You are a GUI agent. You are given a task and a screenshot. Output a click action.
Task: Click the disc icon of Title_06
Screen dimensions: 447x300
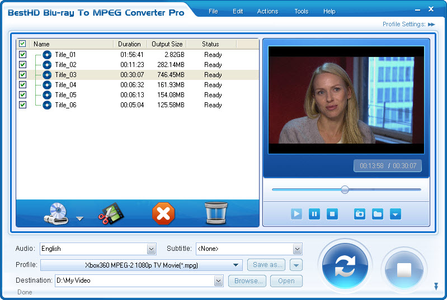(x=47, y=105)
